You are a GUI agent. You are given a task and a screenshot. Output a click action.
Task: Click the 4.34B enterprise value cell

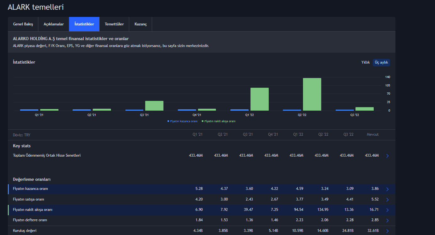pos(198,231)
